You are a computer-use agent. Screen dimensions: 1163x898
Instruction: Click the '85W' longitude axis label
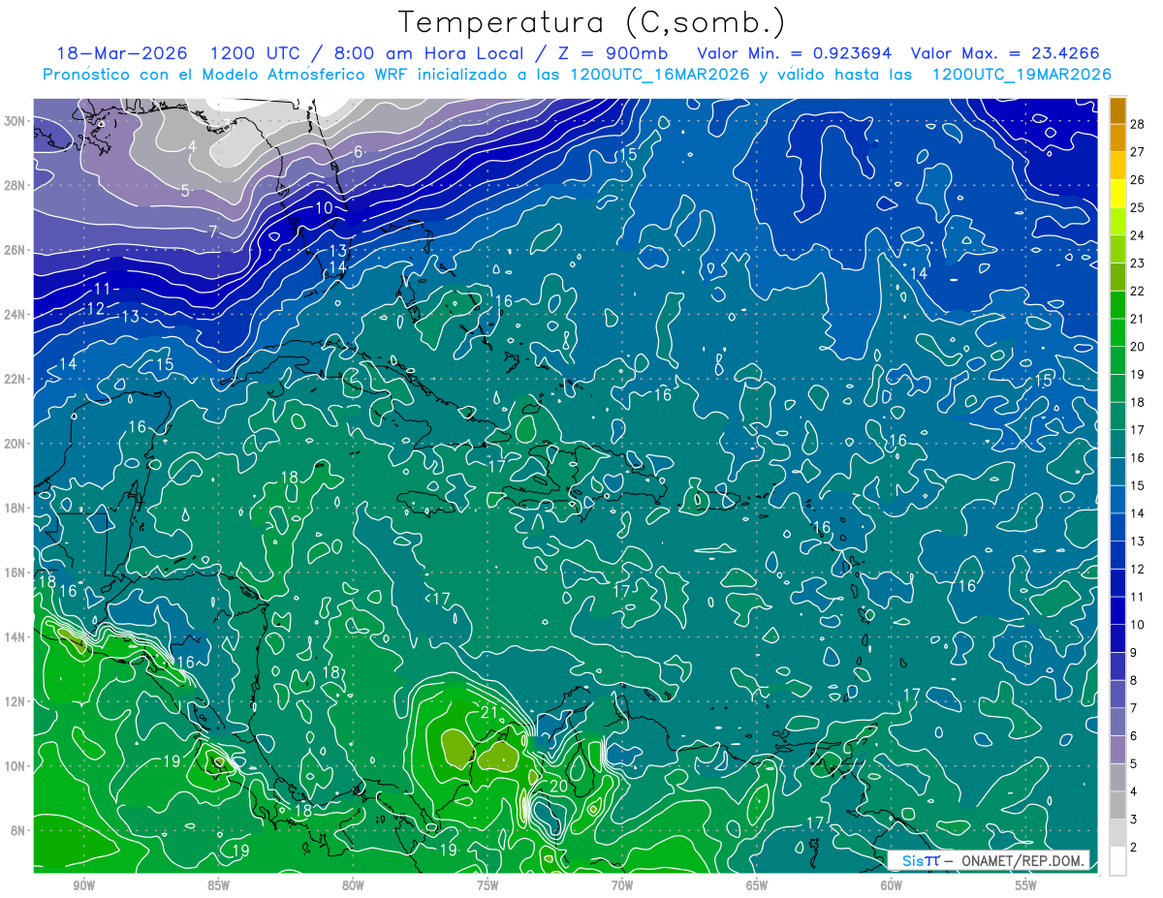coord(218,885)
